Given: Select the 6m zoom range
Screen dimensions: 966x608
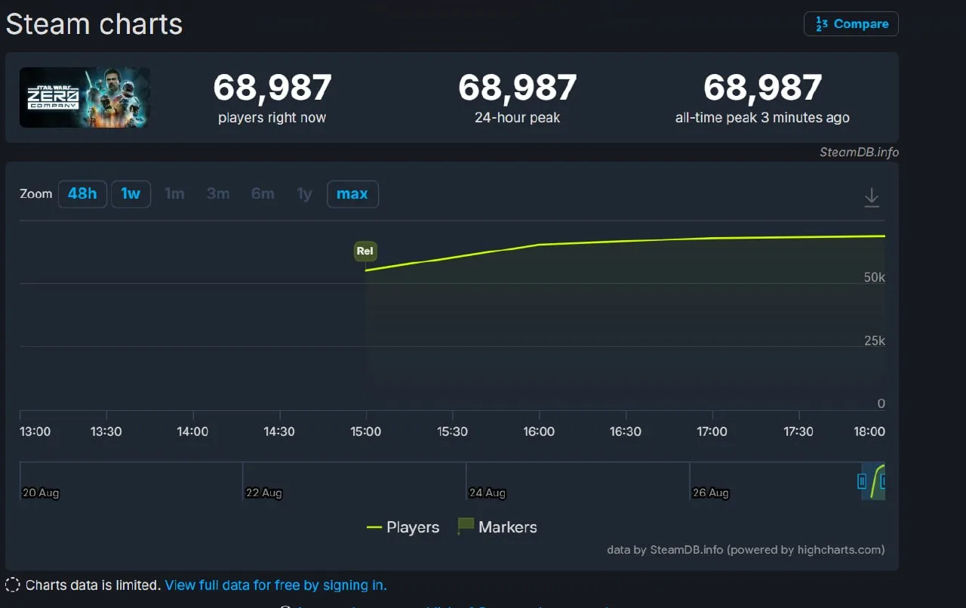Looking at the screenshot, I should coord(263,194).
